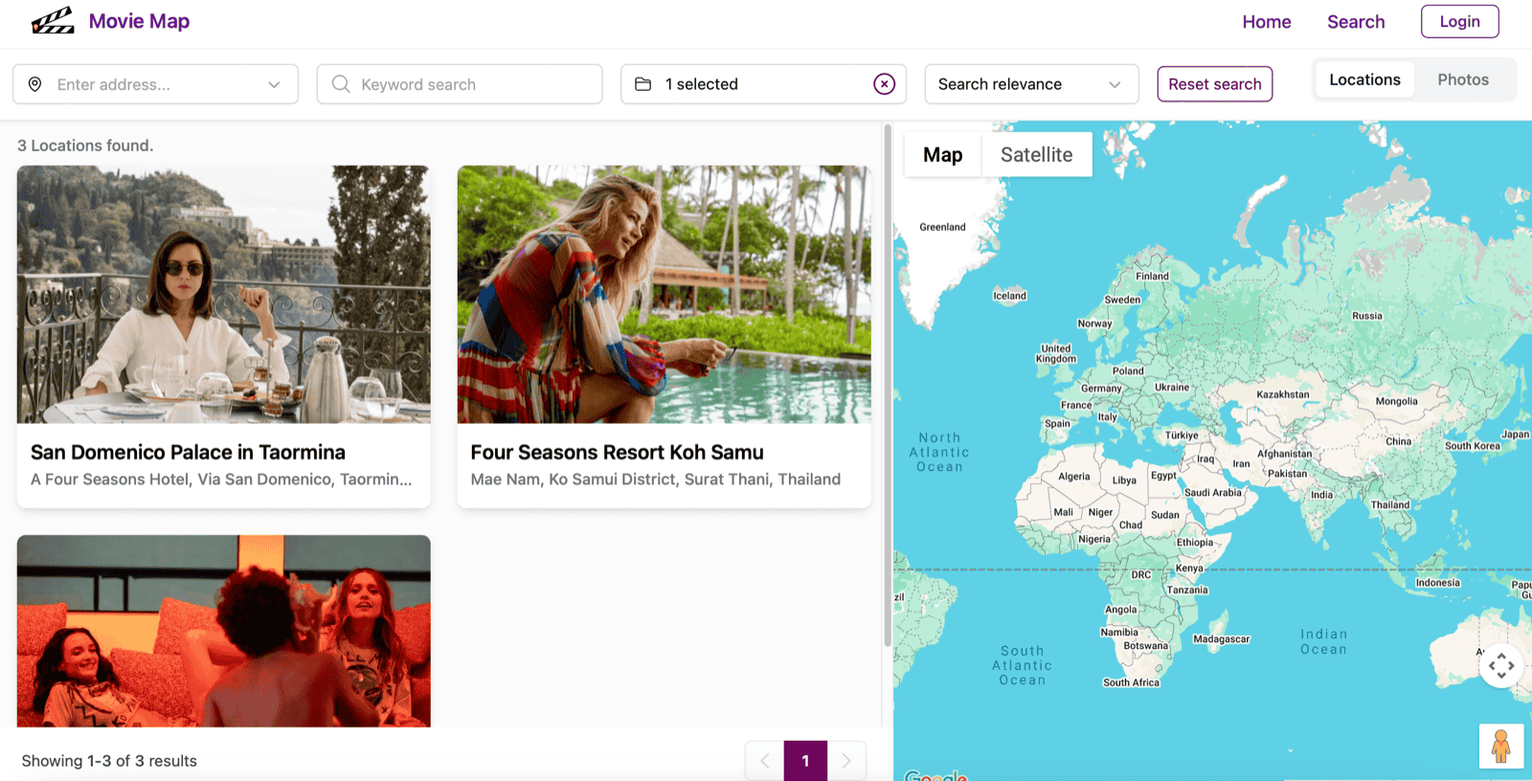The height and width of the screenshot is (781, 1532).
Task: Click the Street View pegman icon
Action: (x=1501, y=746)
